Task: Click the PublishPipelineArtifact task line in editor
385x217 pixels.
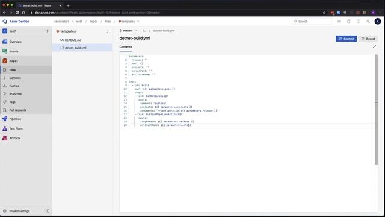Action: pyautogui.click(x=159, y=114)
